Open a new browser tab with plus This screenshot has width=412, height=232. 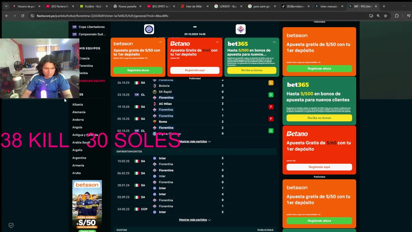point(384,6)
